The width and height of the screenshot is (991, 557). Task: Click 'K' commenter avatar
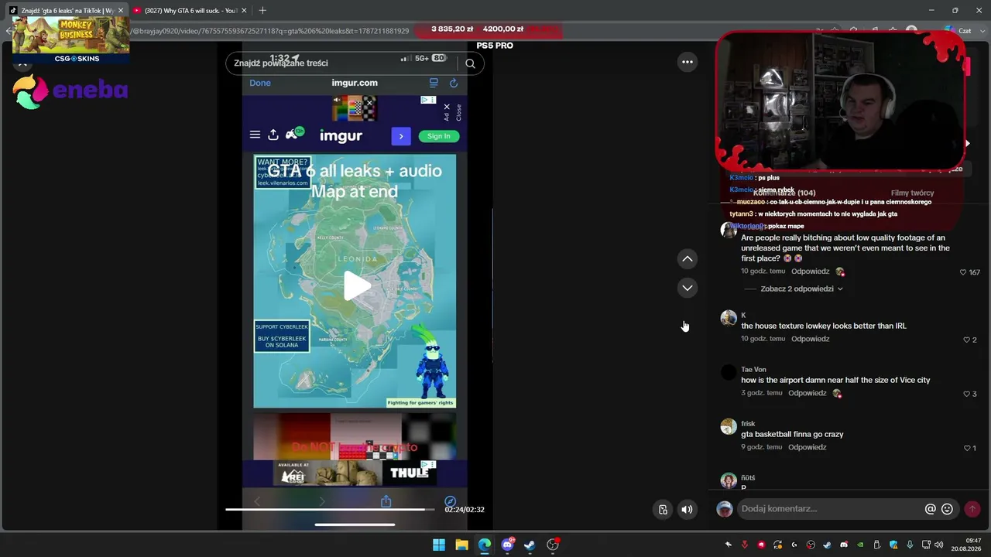tap(728, 318)
